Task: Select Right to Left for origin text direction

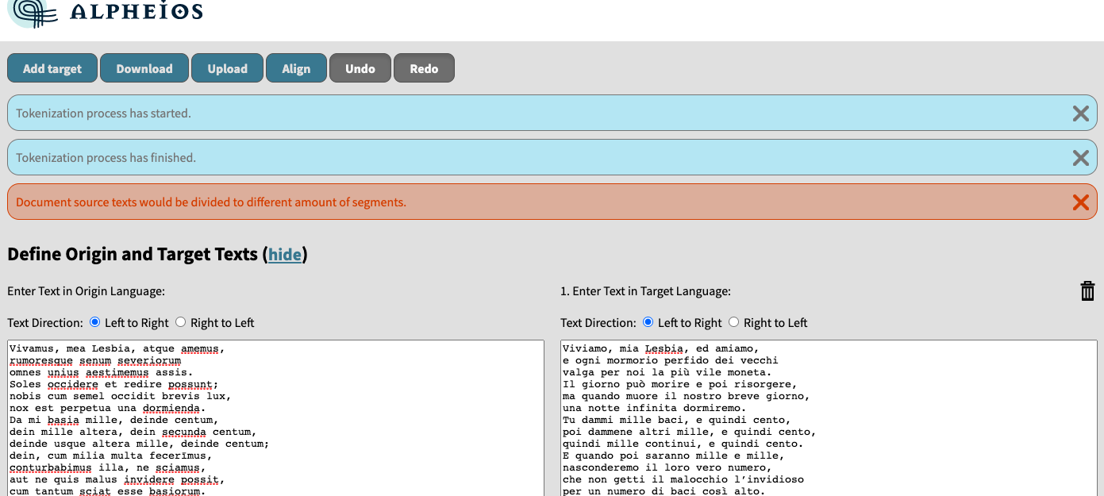Action: [x=180, y=321]
